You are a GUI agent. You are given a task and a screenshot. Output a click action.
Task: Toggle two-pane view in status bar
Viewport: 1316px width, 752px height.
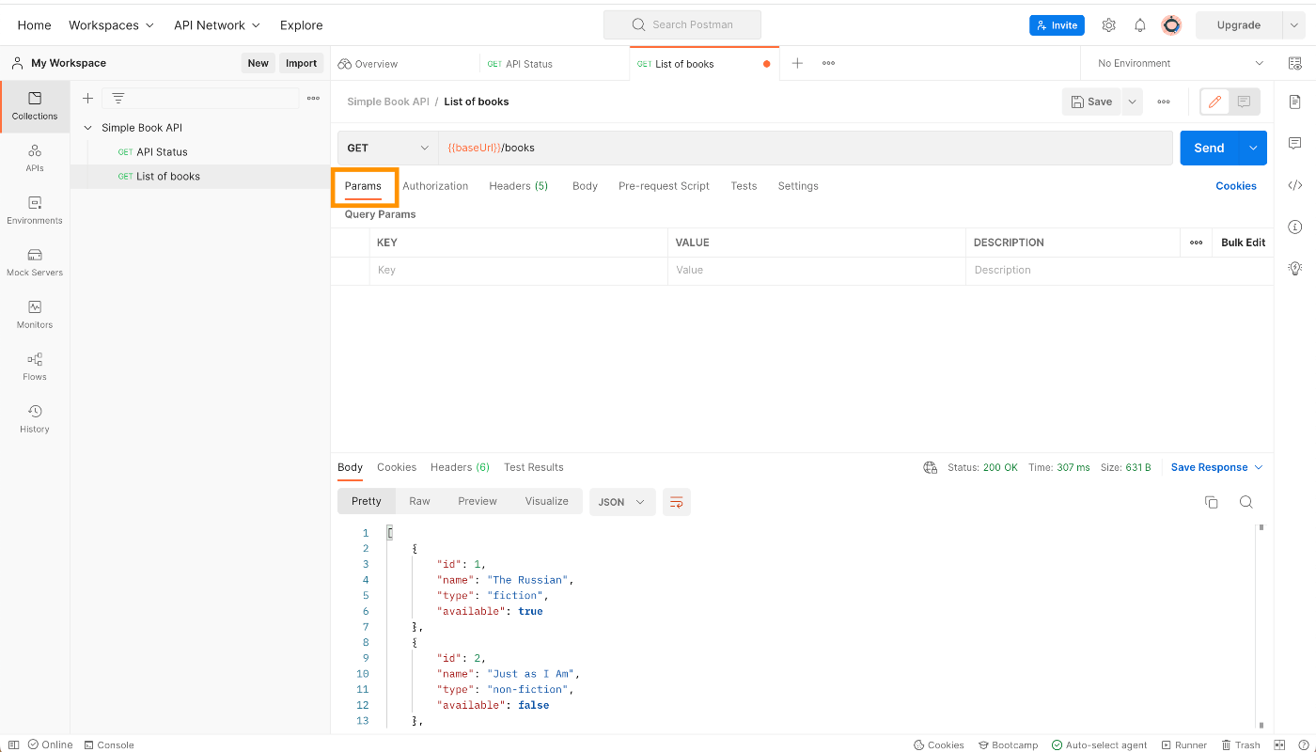pos(1279,744)
